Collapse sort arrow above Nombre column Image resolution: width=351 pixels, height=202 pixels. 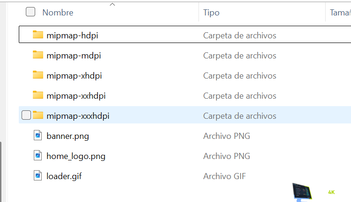[x=112, y=5]
